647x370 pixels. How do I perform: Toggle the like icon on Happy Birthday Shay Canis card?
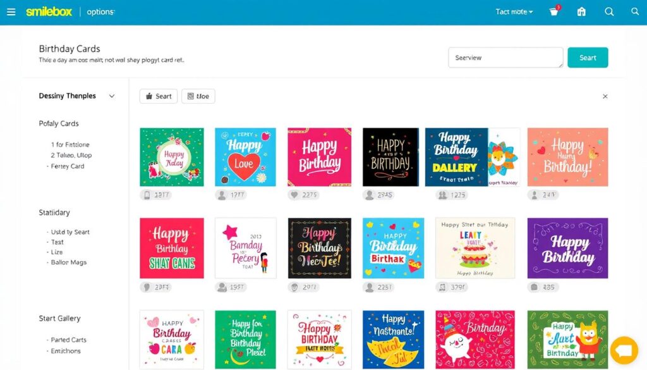pos(147,287)
